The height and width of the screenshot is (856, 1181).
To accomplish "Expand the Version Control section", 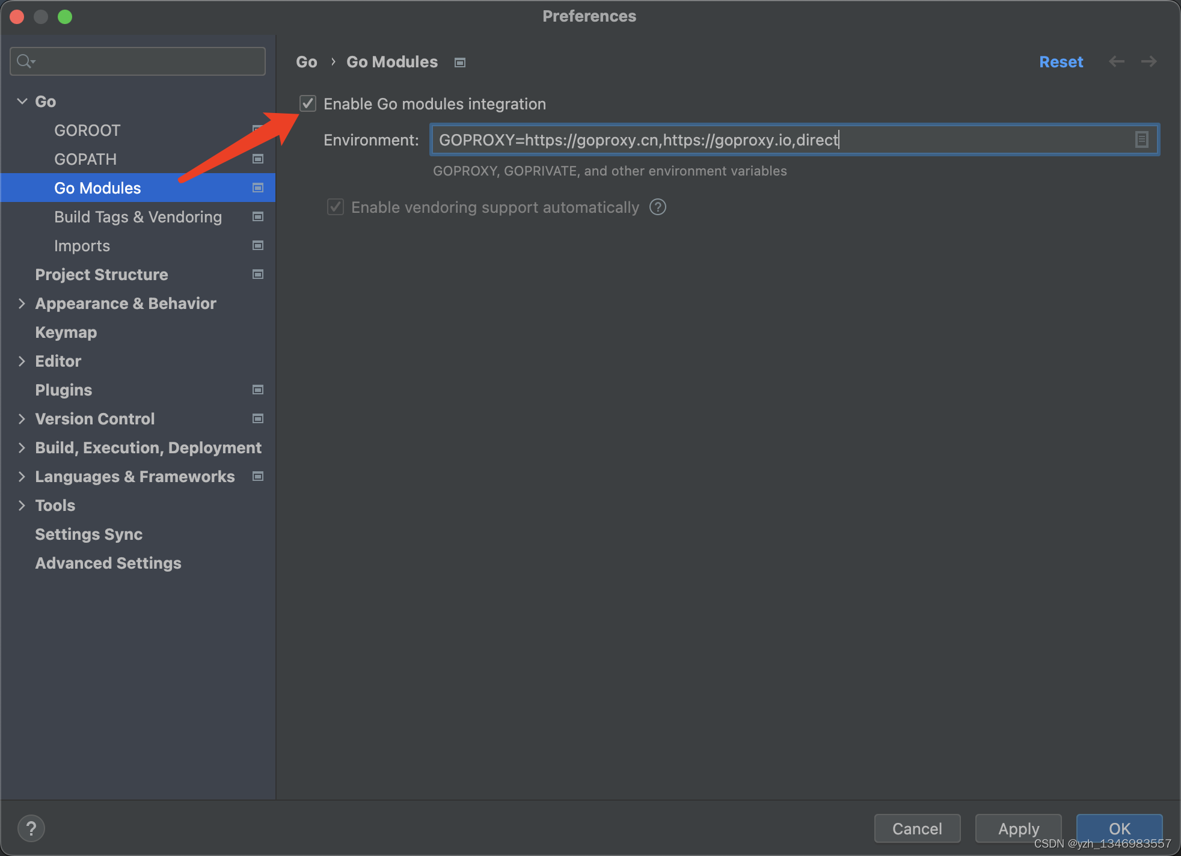I will pos(22,419).
